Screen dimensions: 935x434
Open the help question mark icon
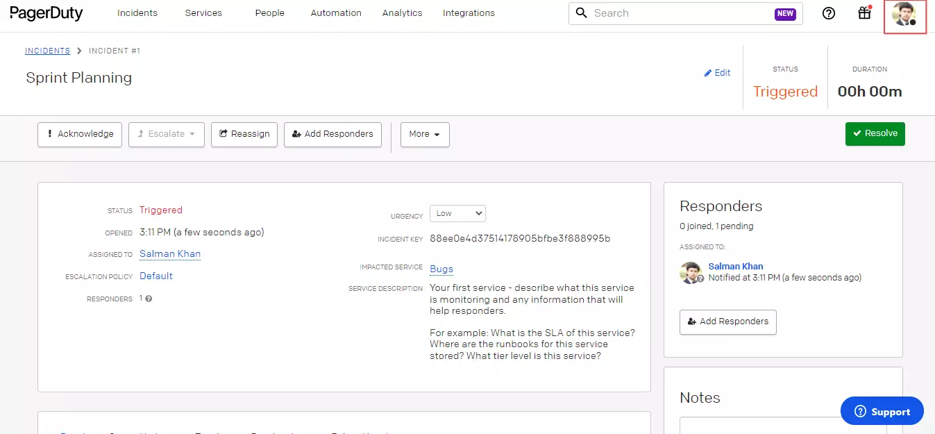tap(828, 13)
